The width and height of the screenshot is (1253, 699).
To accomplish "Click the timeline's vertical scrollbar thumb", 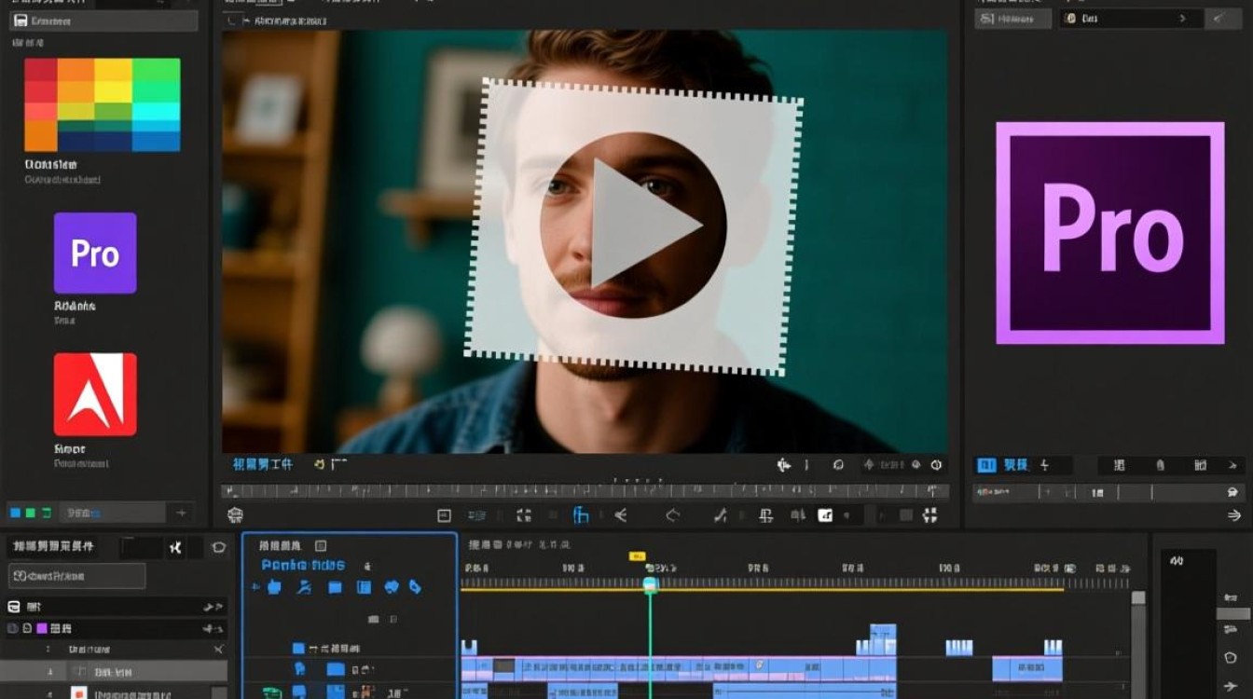I will tap(1138, 598).
